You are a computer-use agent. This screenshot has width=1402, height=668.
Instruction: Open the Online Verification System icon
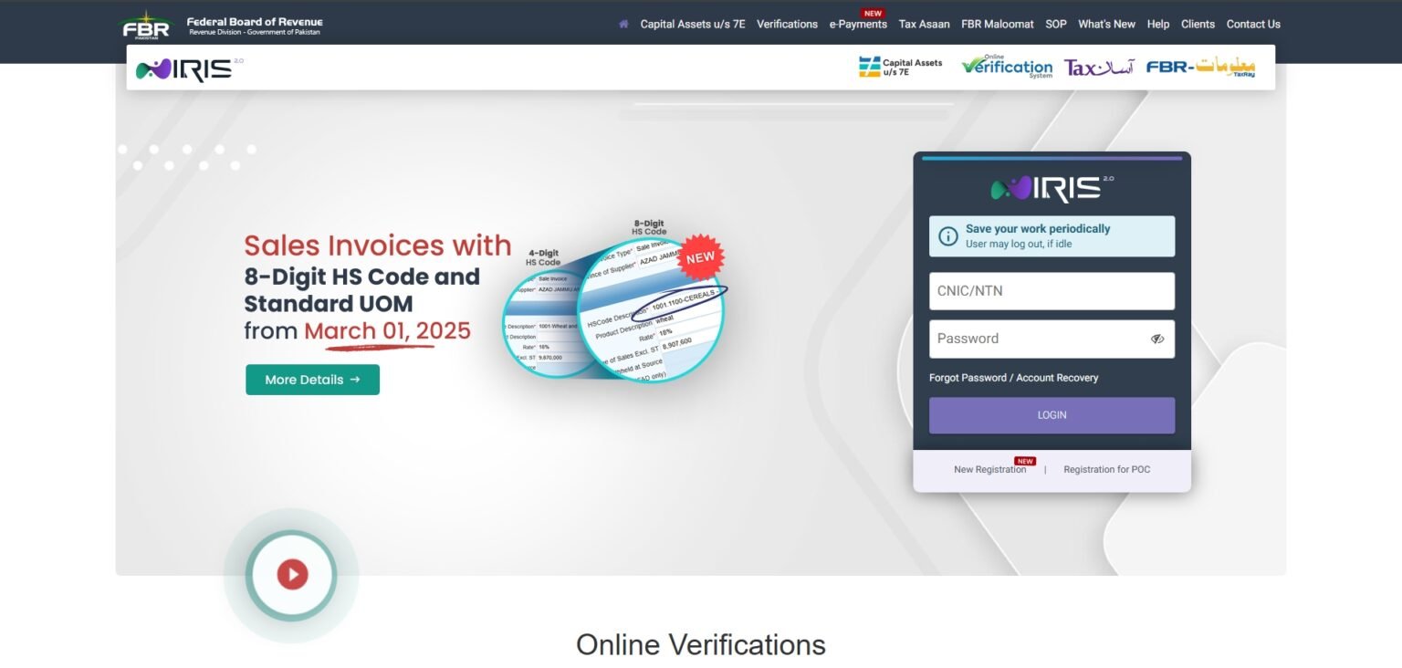point(1005,66)
